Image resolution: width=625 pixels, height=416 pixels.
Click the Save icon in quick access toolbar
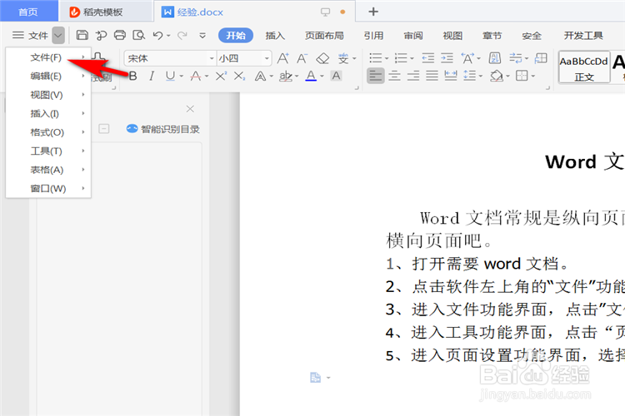coord(82,35)
